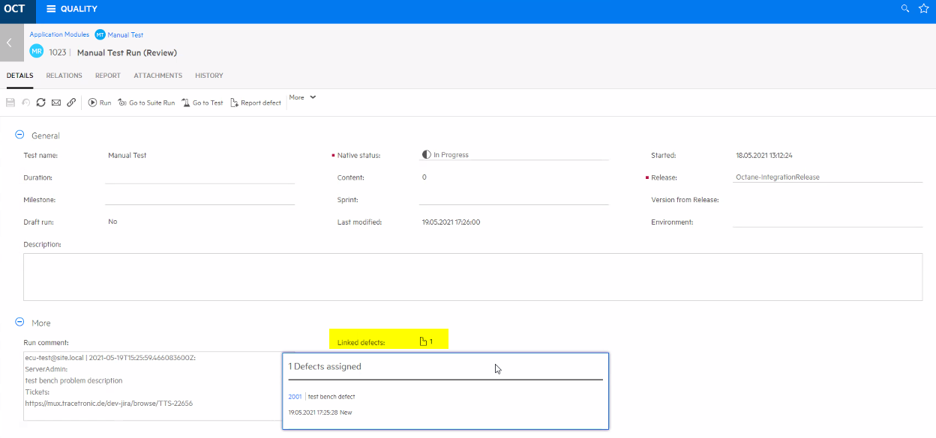Click Go to Suite Run button
The width and height of the screenshot is (936, 438).
pyautogui.click(x=146, y=103)
